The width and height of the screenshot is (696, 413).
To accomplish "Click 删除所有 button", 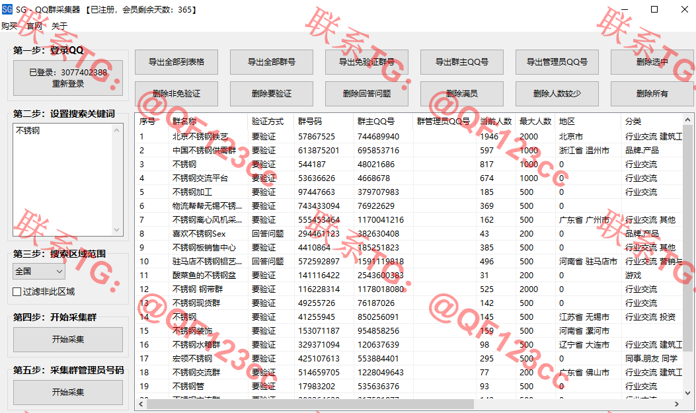I will (652, 94).
